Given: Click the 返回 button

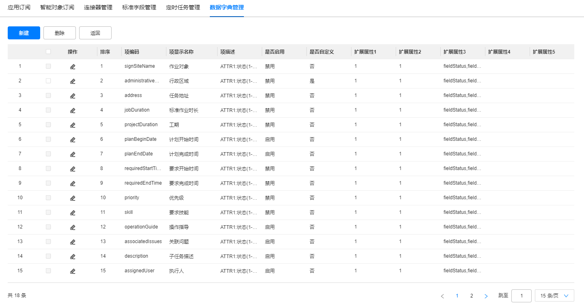Looking at the screenshot, I should (95, 33).
